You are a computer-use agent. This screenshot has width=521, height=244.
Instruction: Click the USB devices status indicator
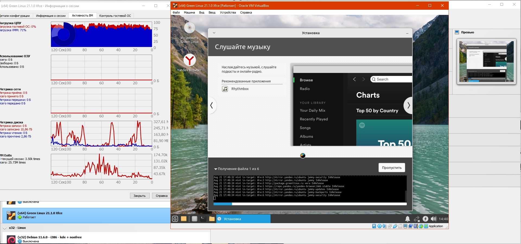395,226
